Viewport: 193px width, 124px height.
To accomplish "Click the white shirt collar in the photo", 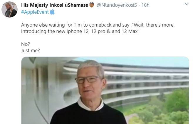I will click(90, 105).
